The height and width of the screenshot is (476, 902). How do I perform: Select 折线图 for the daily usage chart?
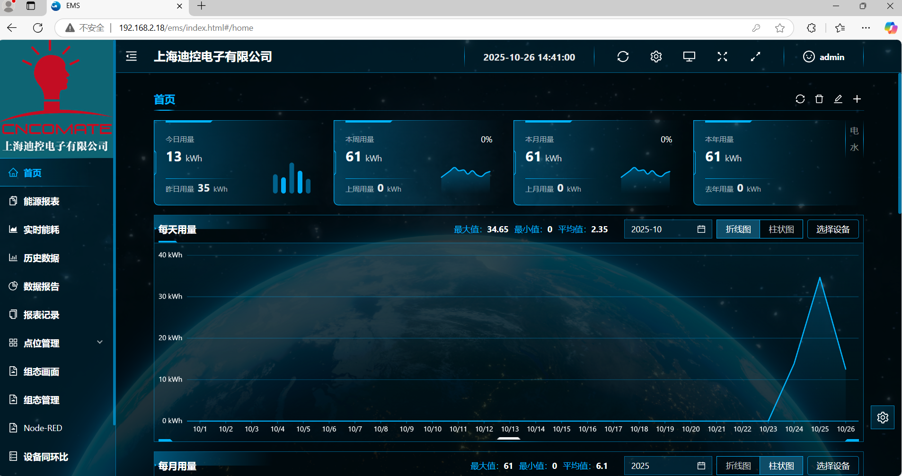(738, 229)
